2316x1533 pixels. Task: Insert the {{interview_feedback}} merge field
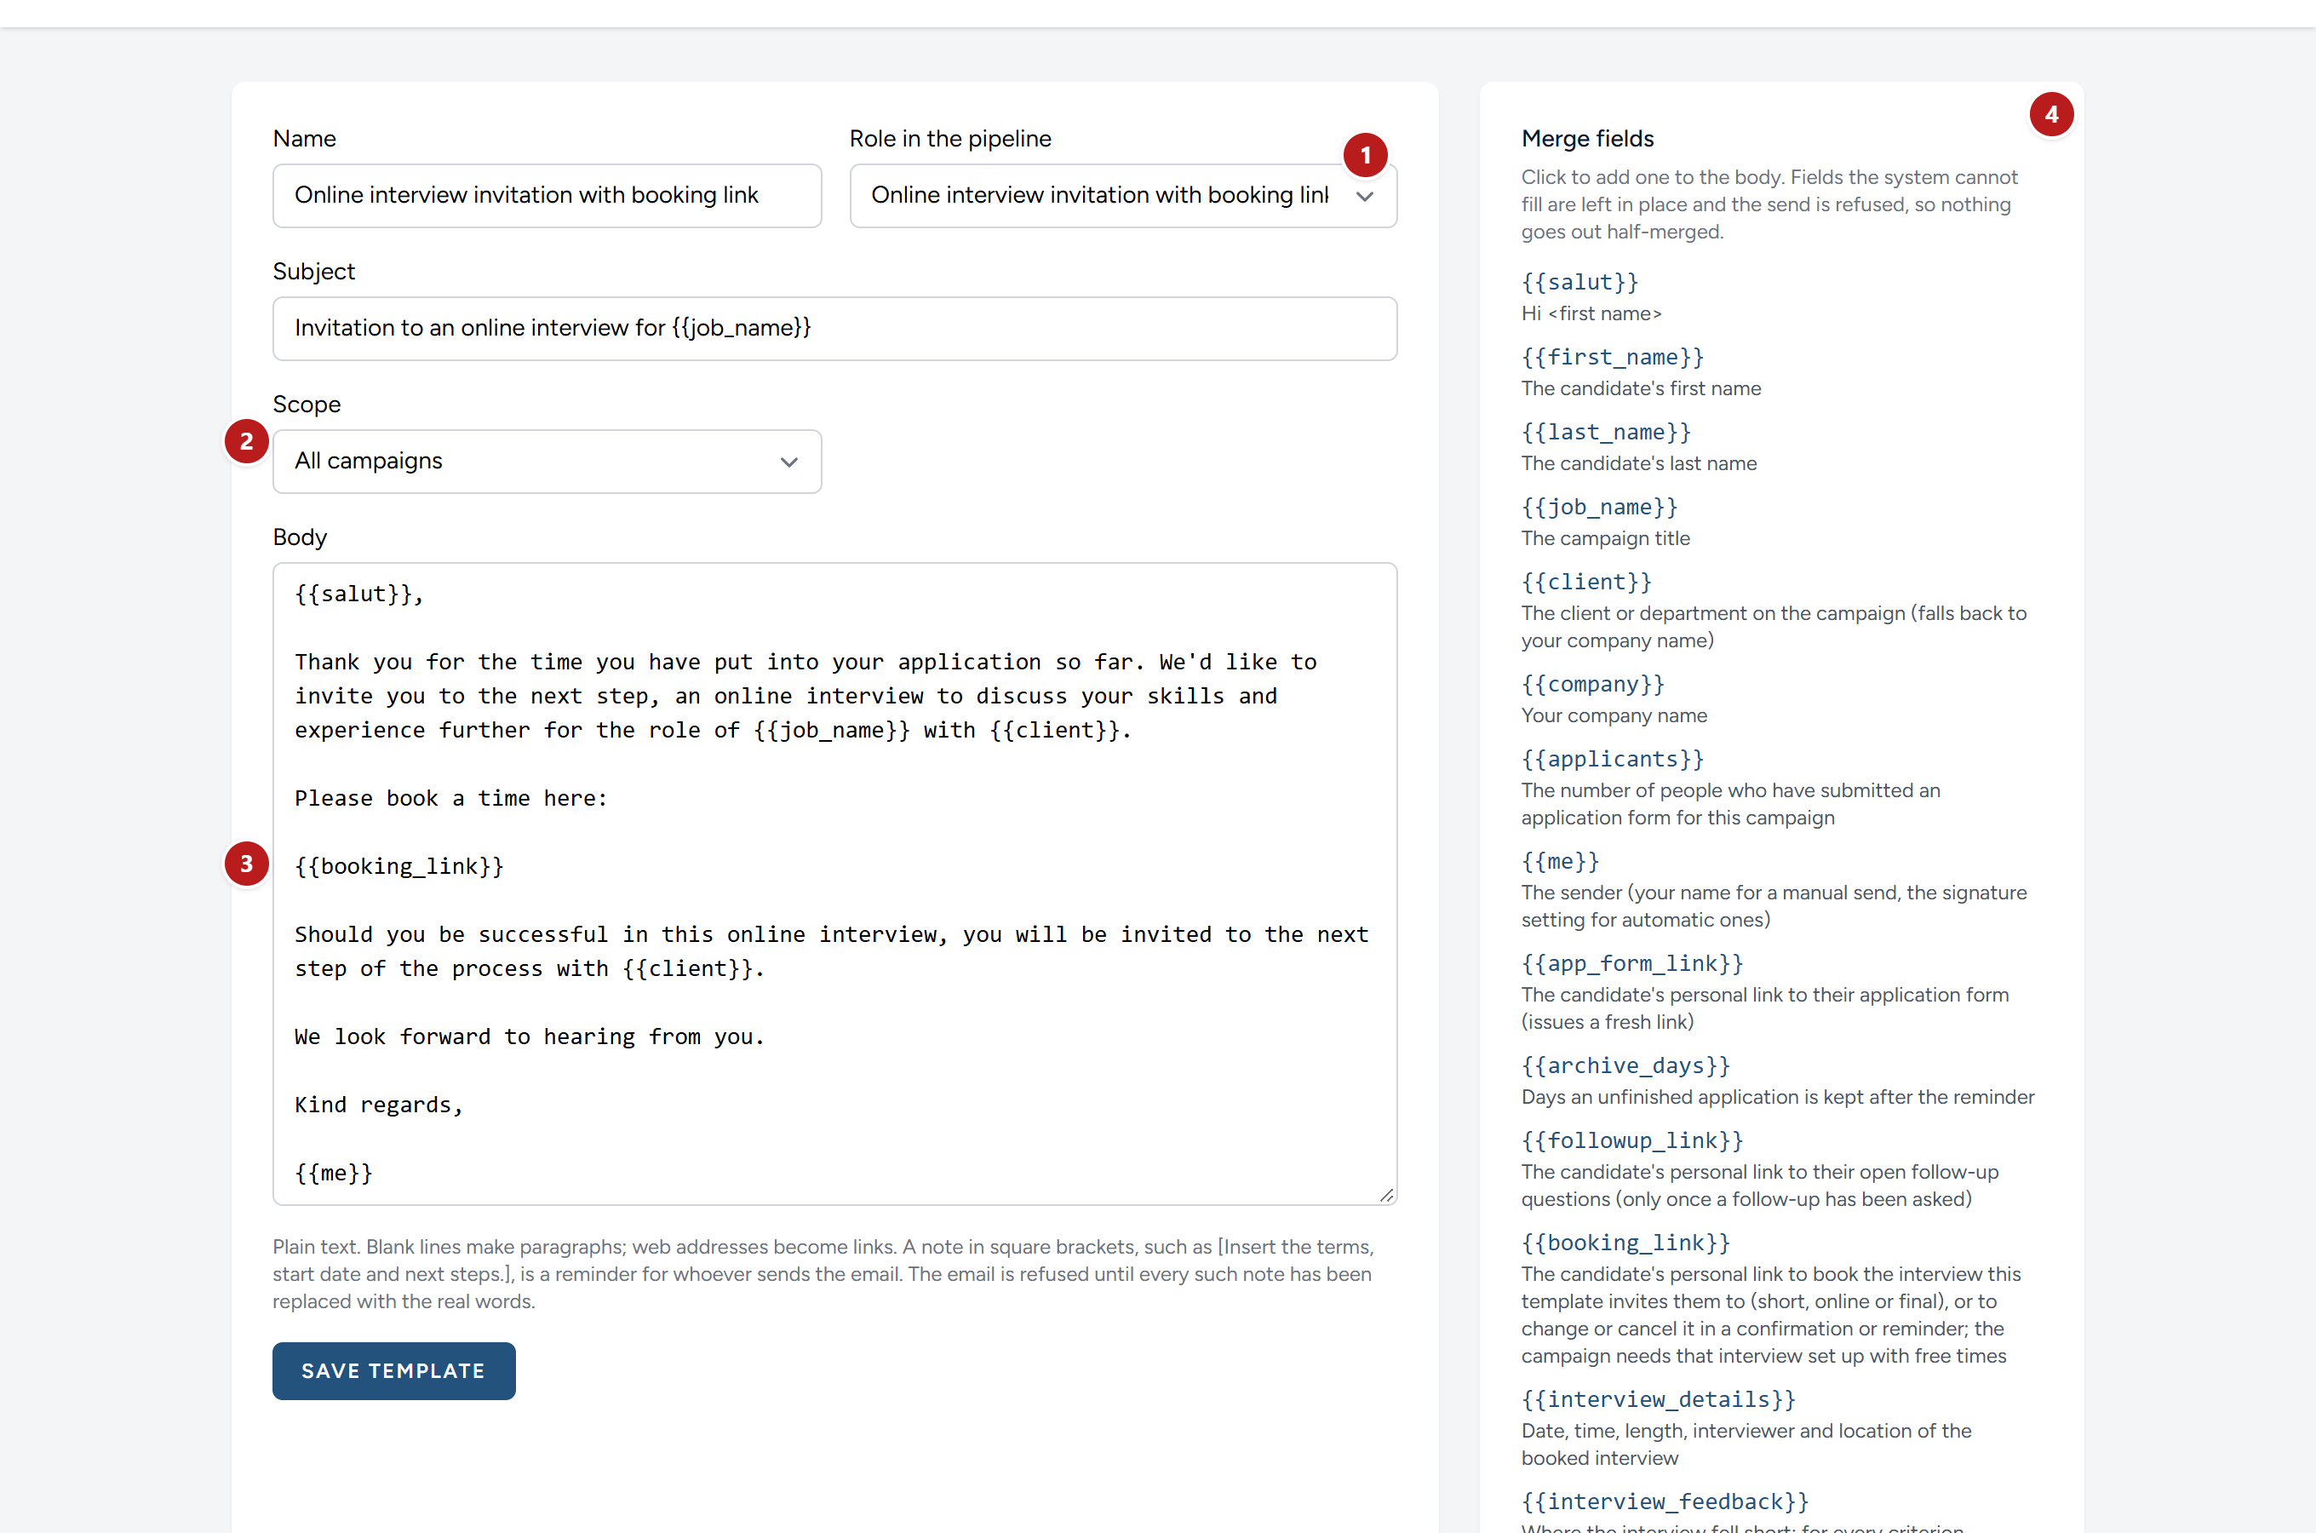click(1665, 1502)
